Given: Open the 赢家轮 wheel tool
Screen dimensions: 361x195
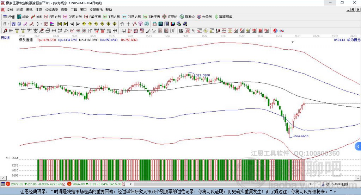Looking at the screenshot, I should click(x=187, y=17).
